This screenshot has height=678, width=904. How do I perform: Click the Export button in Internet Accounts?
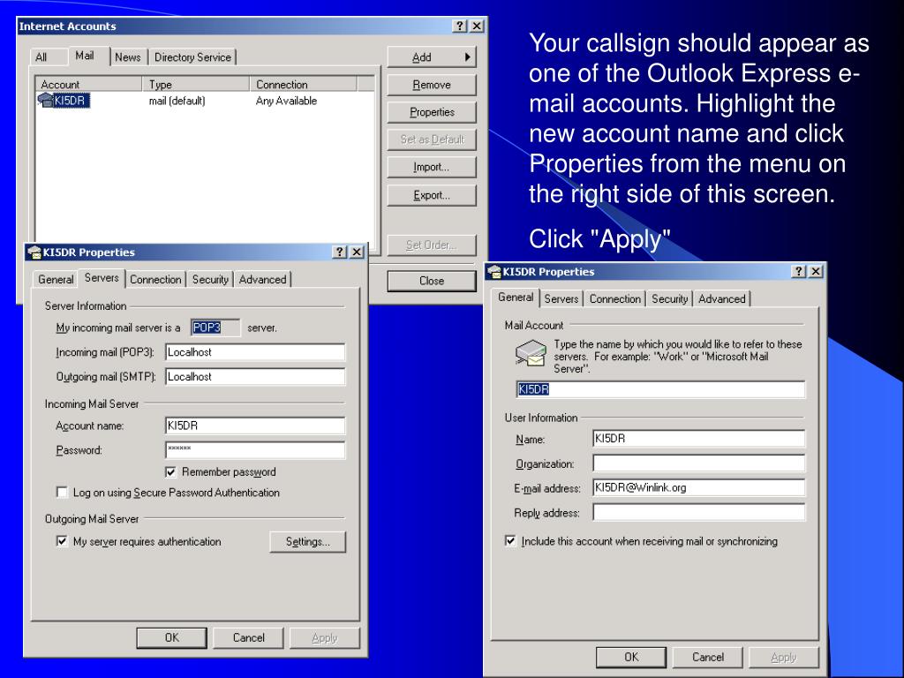tap(432, 196)
